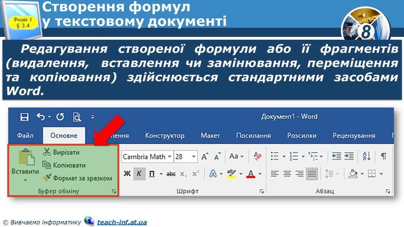Image resolution: width=404 pixels, height=227 pixels.
Task: Open the font size 28 dropdown
Action: (193, 157)
